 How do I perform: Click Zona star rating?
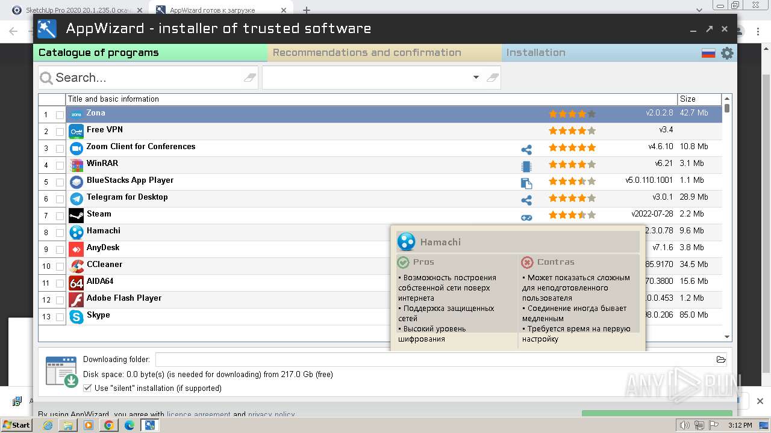coord(572,114)
